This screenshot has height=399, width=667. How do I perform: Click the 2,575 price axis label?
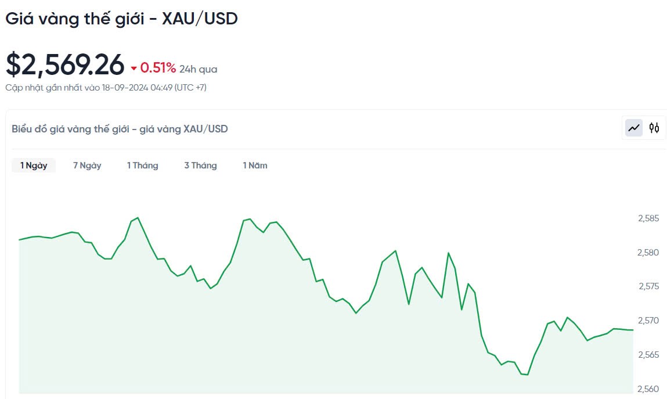[x=648, y=286]
